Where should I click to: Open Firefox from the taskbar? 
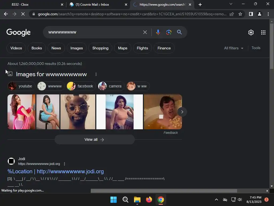pos(149,200)
